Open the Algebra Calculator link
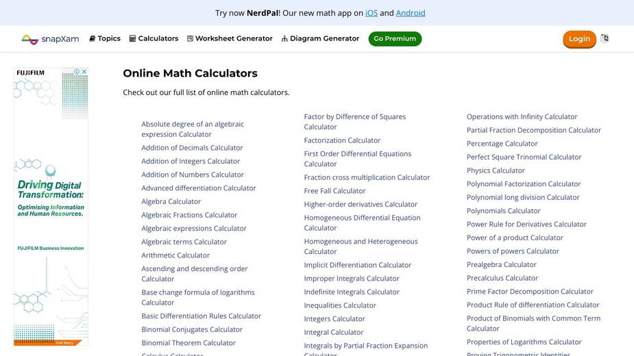Image resolution: width=634 pixels, height=356 pixels. click(x=171, y=201)
